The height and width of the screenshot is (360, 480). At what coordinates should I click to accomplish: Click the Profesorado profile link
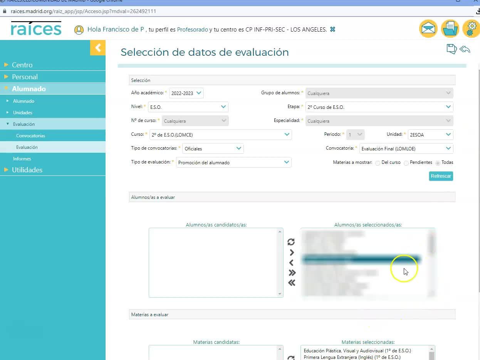tap(192, 30)
